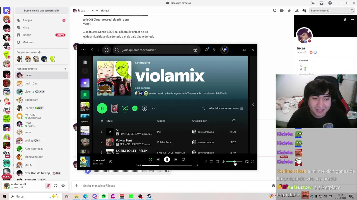Unmute Discord microphone

tap(48, 186)
